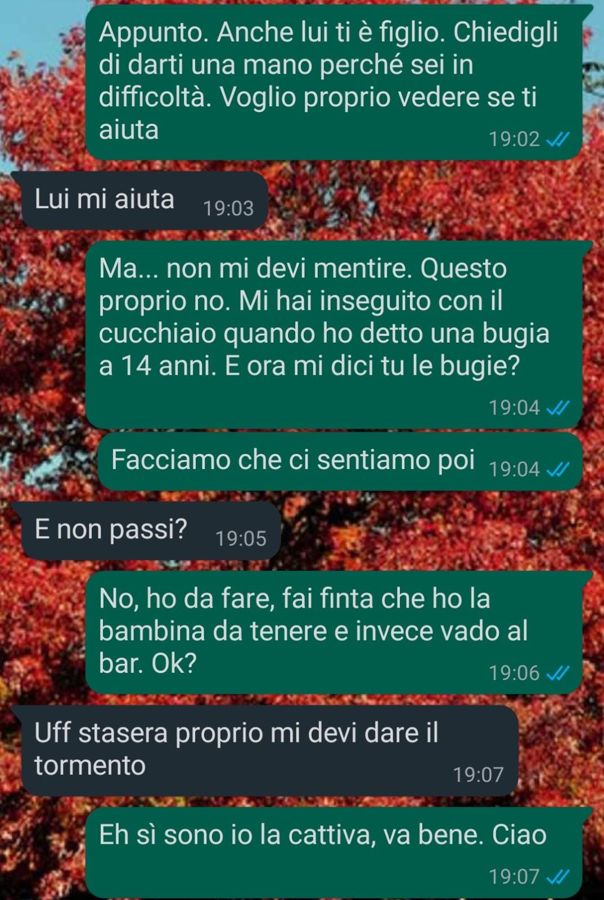Tap read checkmarks on the last 19:07 message
604x900 pixels.
(558, 876)
